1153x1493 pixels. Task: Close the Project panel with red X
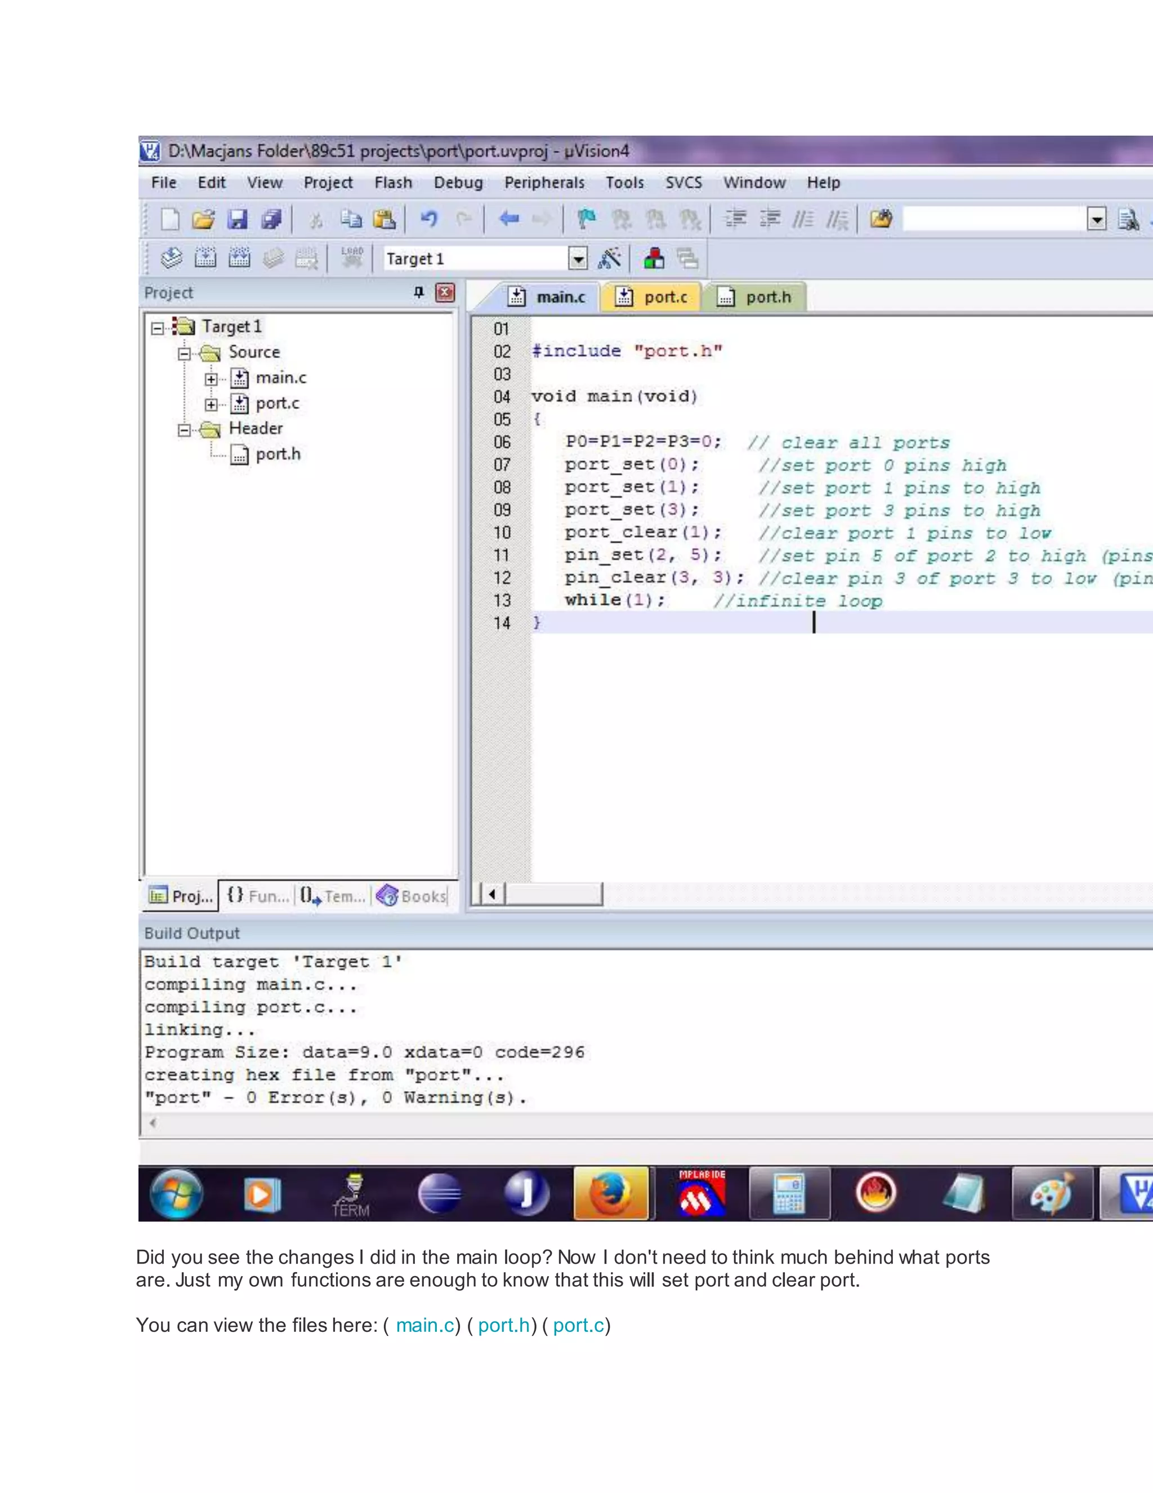[x=445, y=292]
